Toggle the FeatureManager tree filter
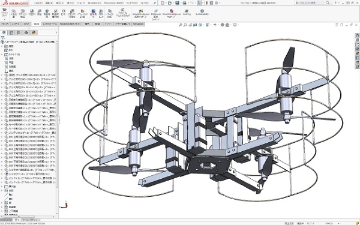 [x=3, y=38]
